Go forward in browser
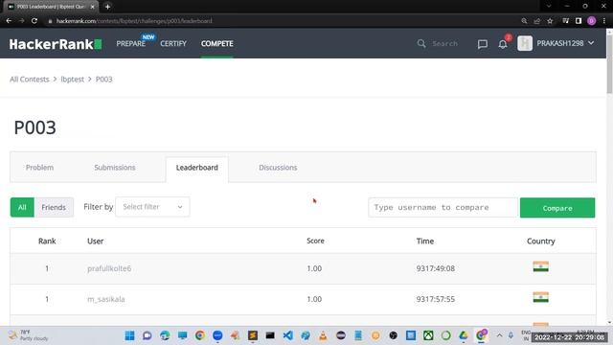Image resolution: width=613 pixels, height=345 pixels. (x=21, y=21)
